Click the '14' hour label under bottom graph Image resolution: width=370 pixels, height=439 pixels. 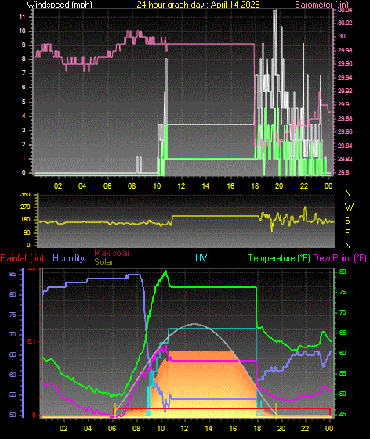[x=209, y=429]
